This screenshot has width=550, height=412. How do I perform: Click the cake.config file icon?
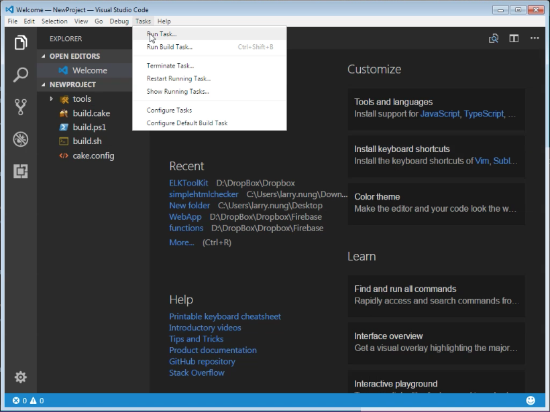point(64,155)
